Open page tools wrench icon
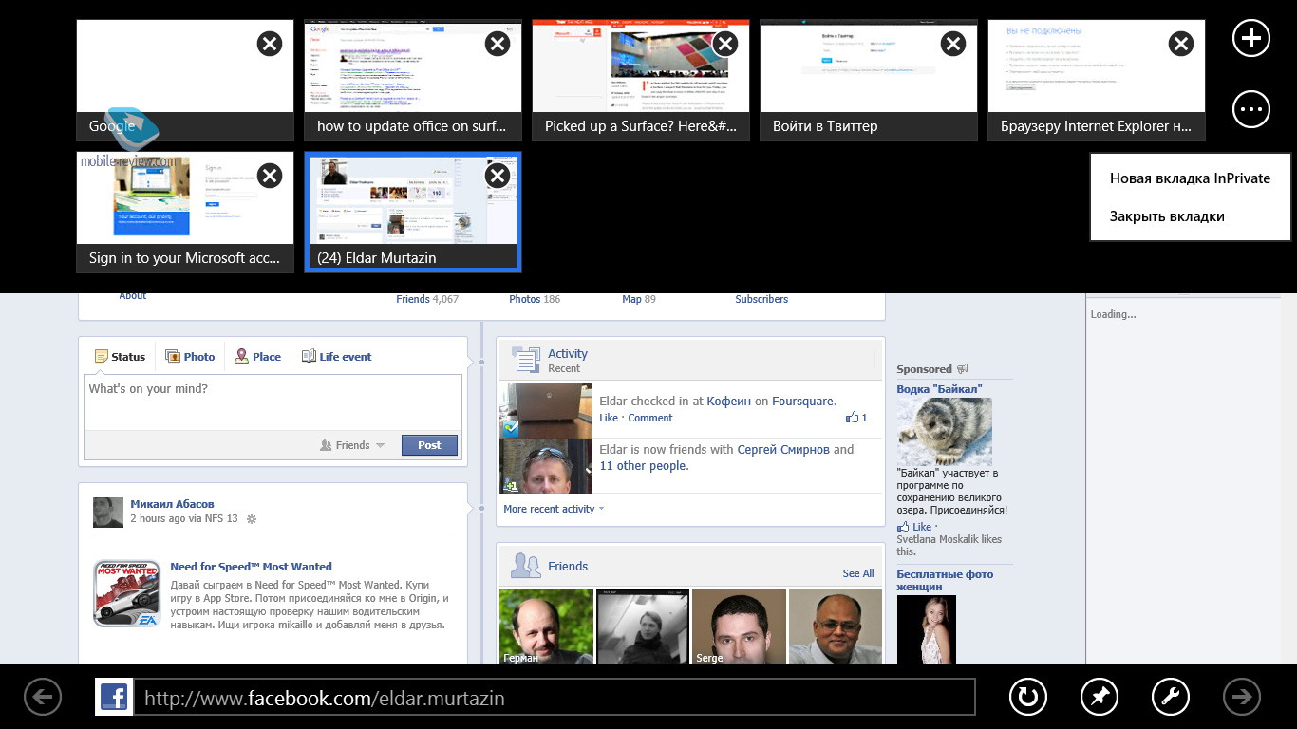 point(1170,698)
